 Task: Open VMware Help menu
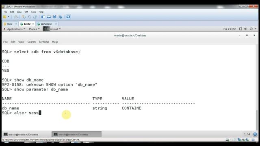41,12
